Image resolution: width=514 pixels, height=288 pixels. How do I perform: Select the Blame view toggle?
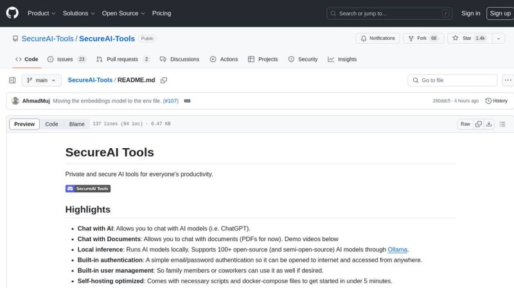click(x=76, y=124)
